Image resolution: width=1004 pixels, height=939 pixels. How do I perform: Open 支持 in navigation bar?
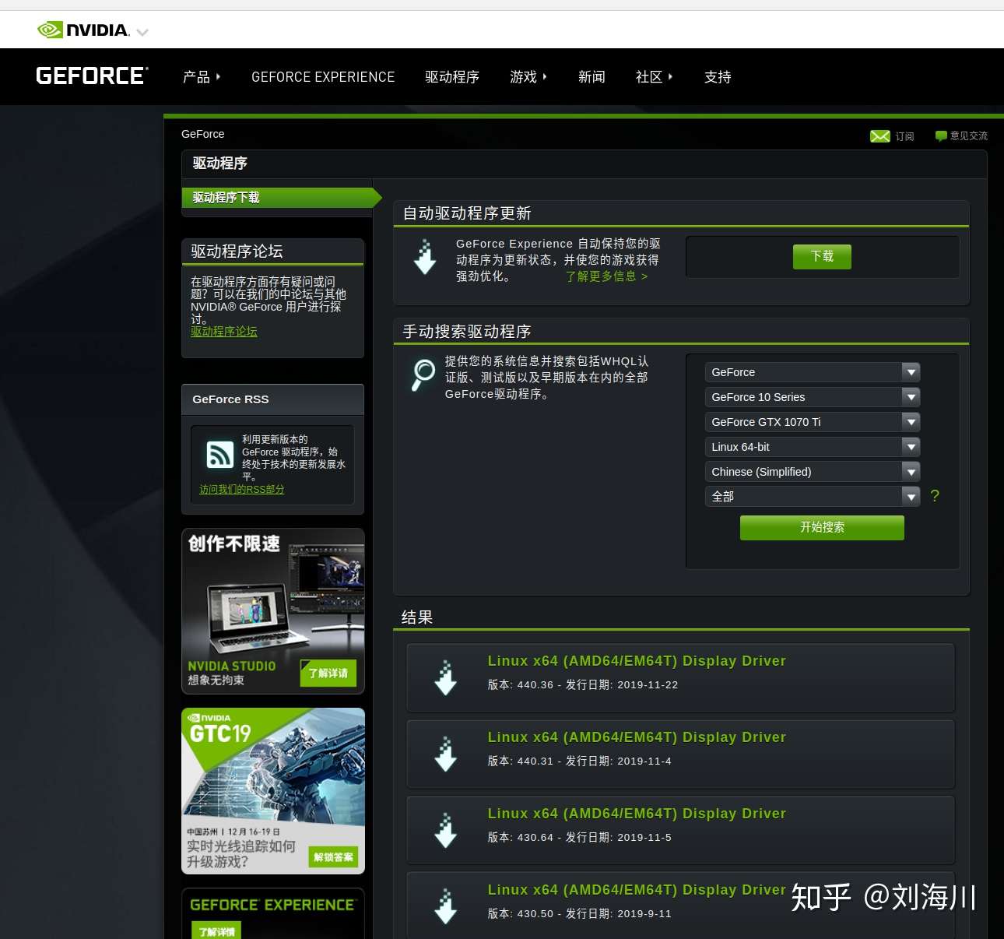(x=718, y=77)
